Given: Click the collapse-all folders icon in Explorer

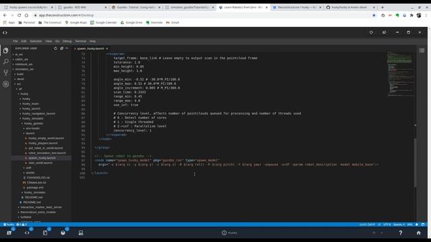Looking at the screenshot, I should [61, 48].
